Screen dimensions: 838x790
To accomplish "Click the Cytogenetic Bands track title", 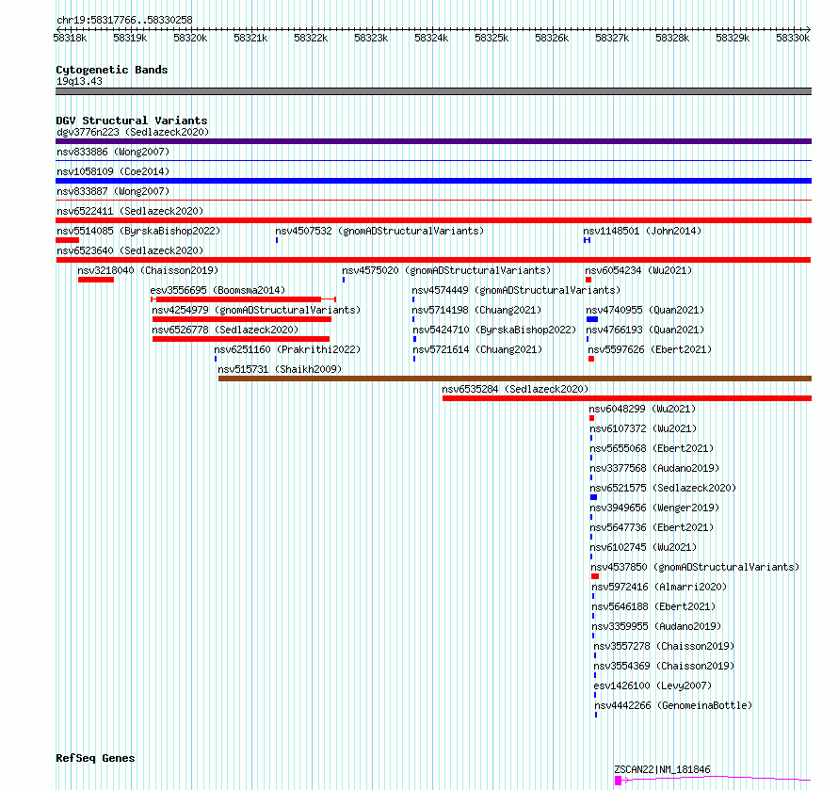I will [112, 70].
